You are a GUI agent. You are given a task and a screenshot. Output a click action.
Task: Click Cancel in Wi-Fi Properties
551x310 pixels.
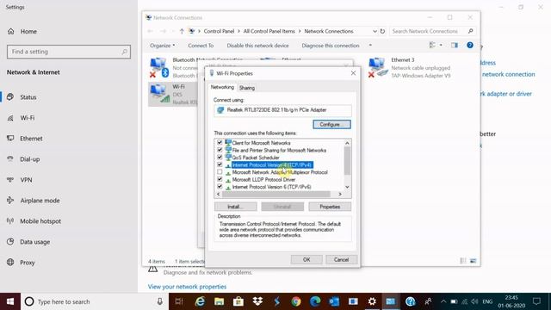[x=341, y=260]
